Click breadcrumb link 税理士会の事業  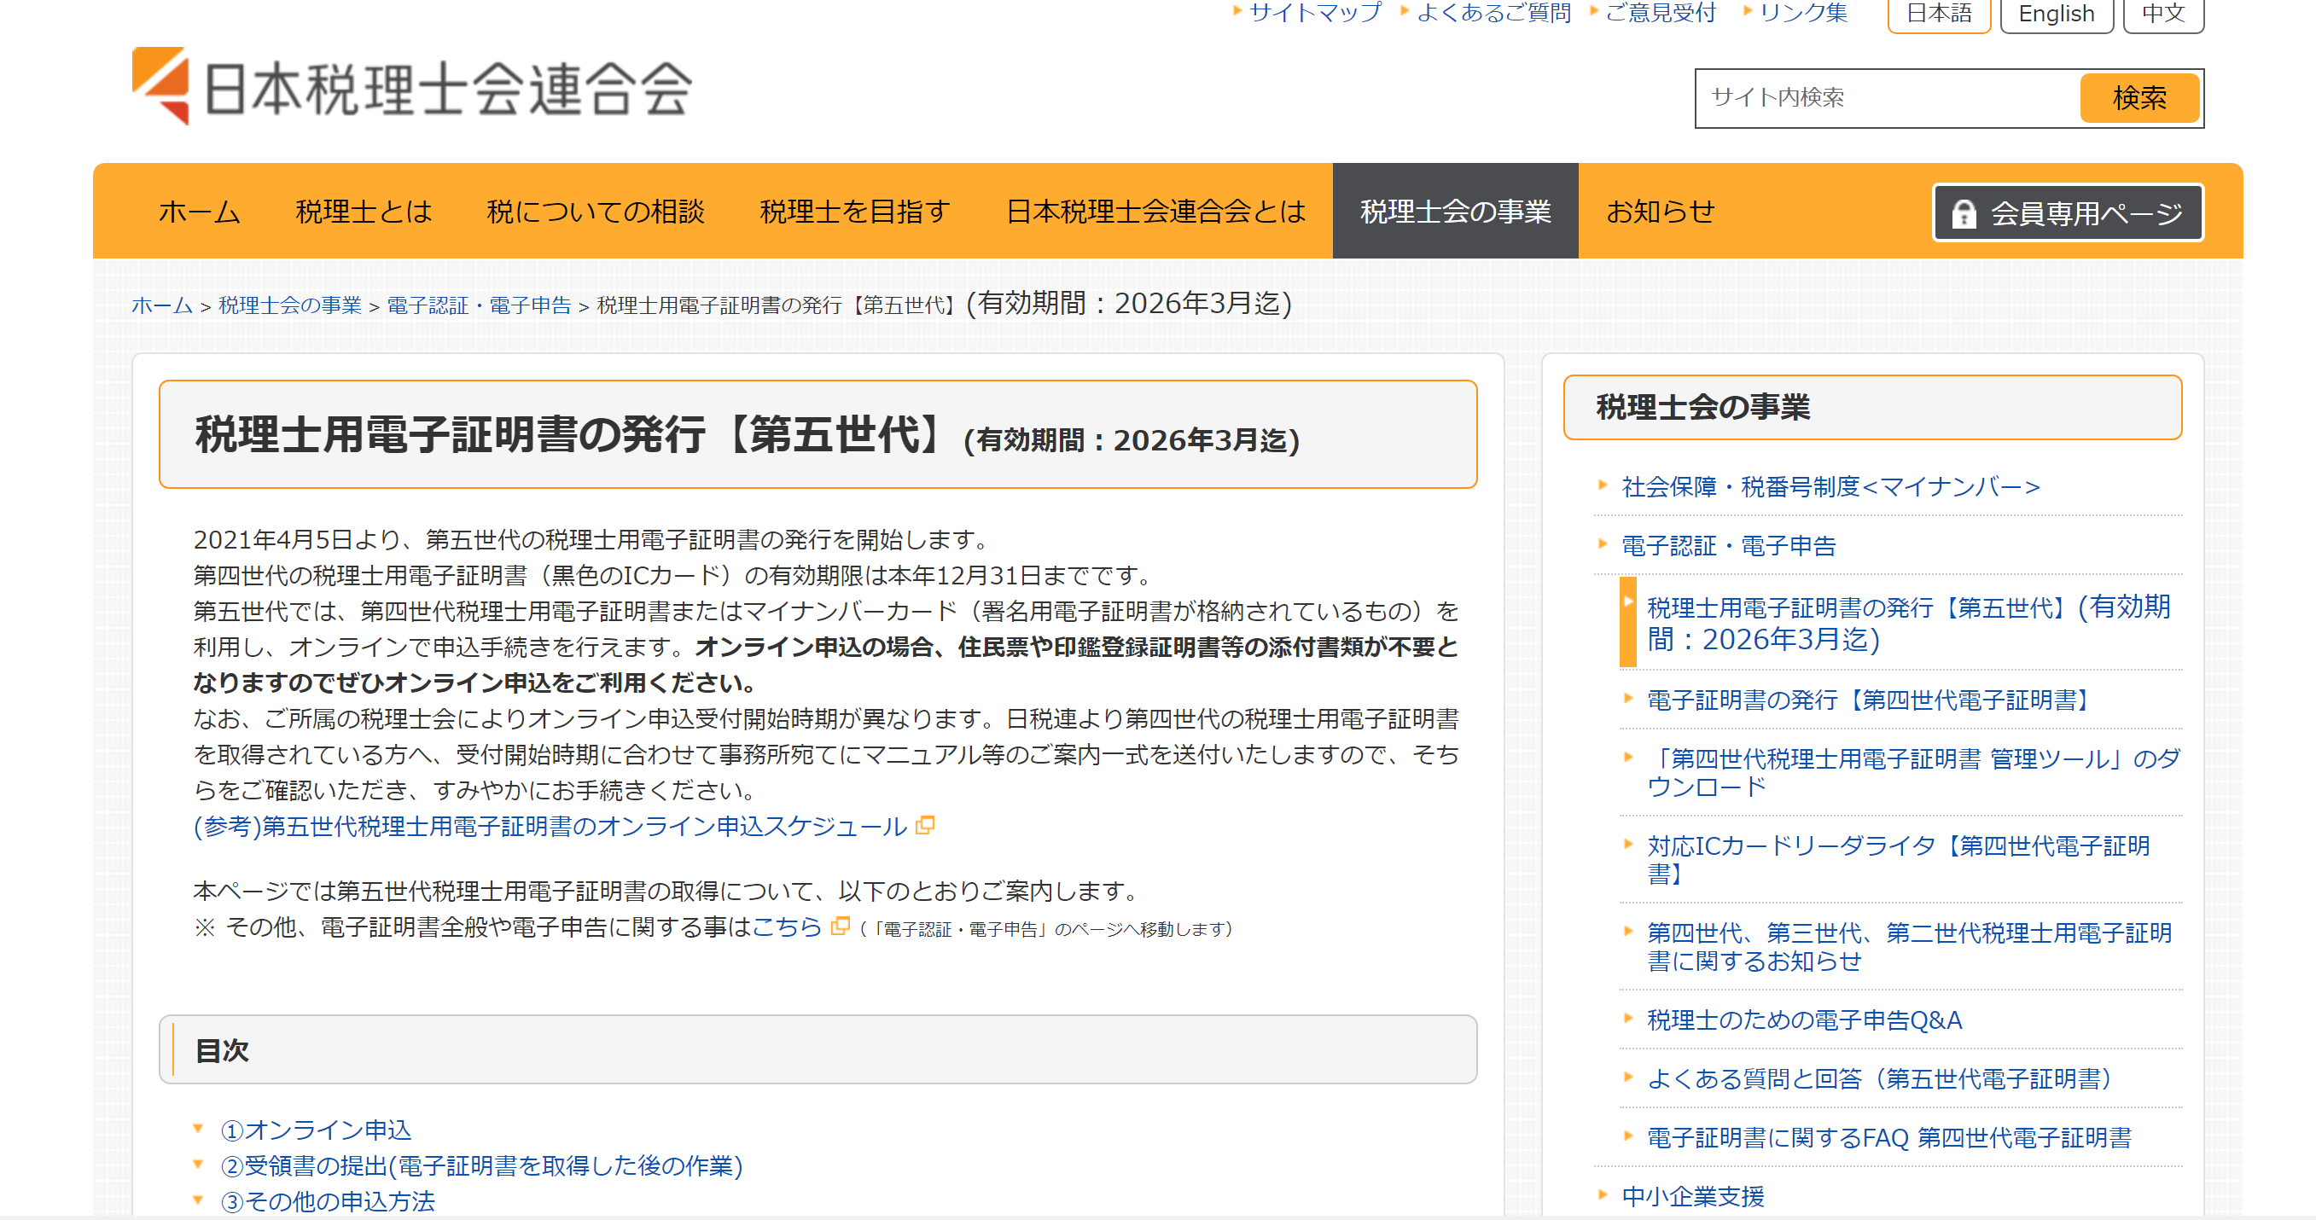[x=289, y=305]
